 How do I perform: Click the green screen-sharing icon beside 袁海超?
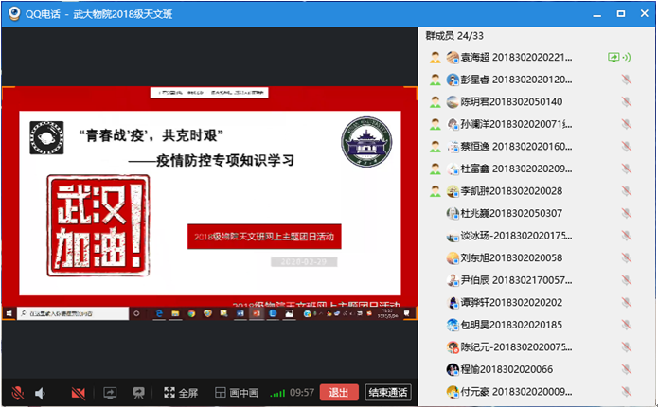pos(614,58)
